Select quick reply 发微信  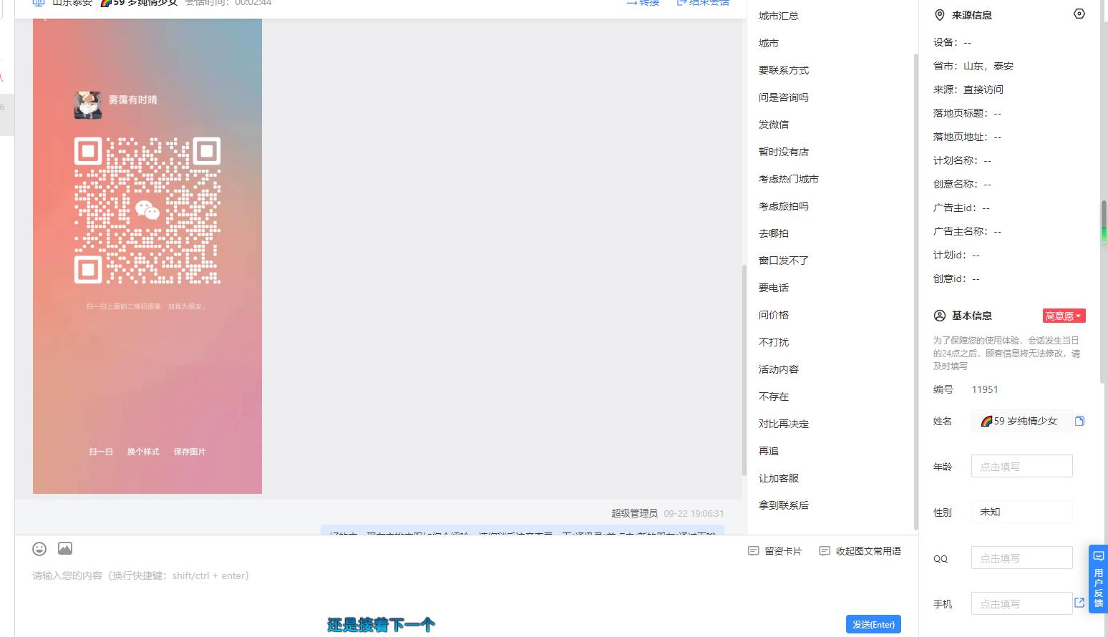point(774,125)
